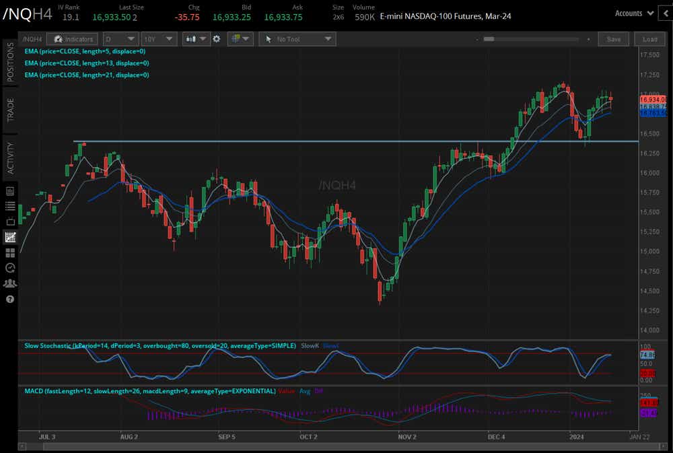Viewport: 673px width, 453px height.
Task: Click the 17,500 price axis label
Action: tap(649, 55)
